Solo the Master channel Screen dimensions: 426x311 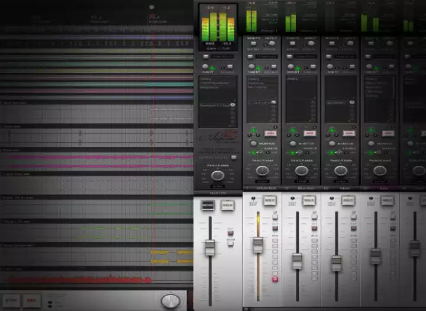tap(228, 205)
